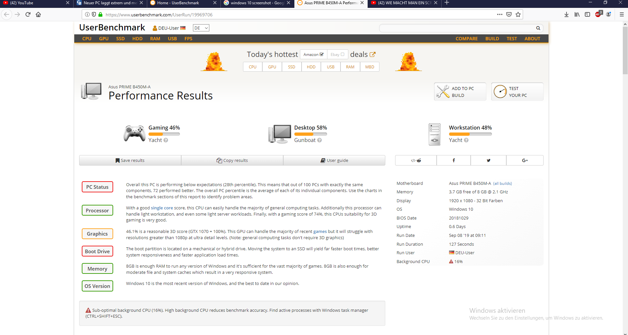Click the Gaming 46% progress bar
Image resolution: width=628 pixels, height=335 pixels.
[164, 134]
